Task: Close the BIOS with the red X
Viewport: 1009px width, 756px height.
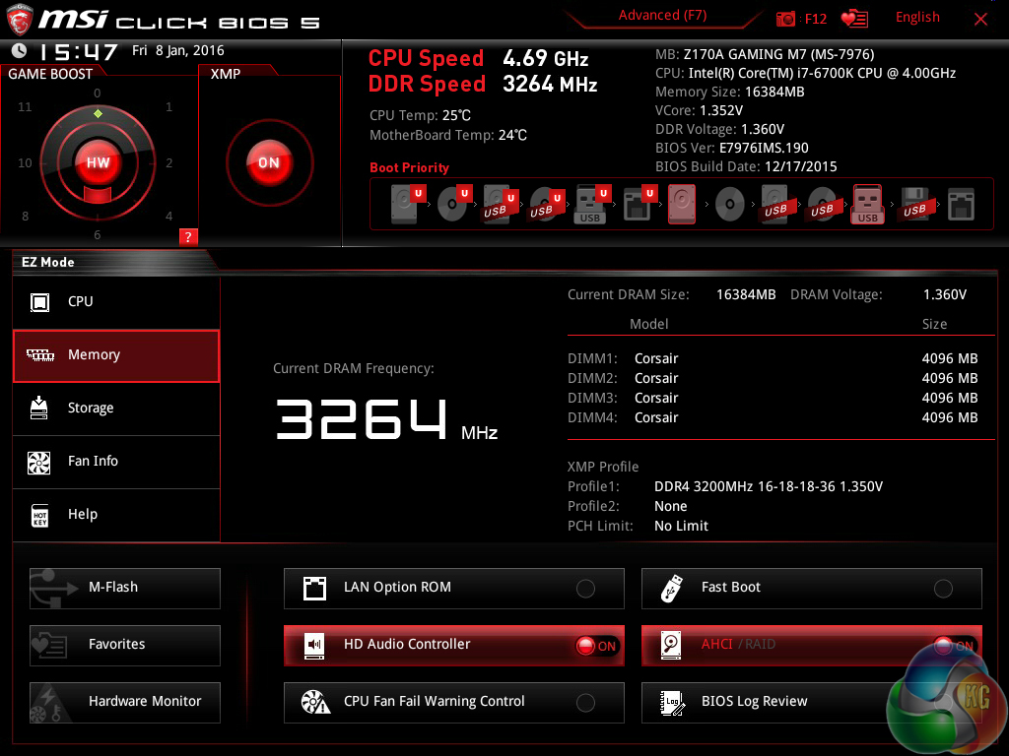Action: [x=980, y=20]
